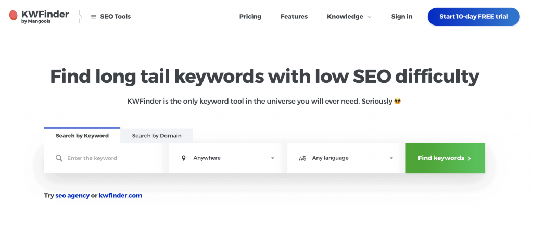This screenshot has width=533, height=227.
Task: Try the seo agency example link
Action: (x=72, y=196)
